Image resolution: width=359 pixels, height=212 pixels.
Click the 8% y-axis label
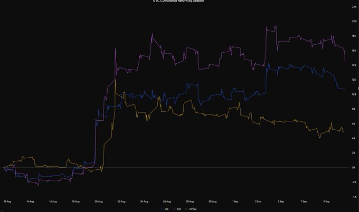click(x=354, y=109)
